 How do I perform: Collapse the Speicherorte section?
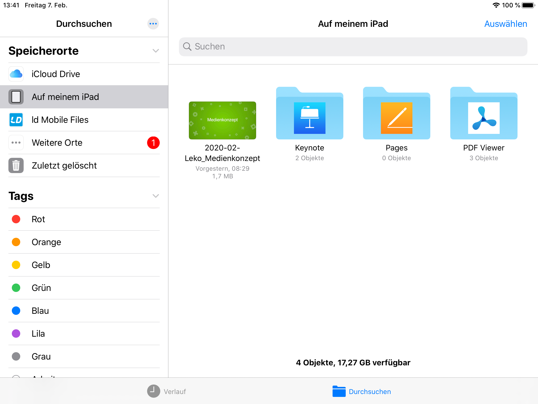point(156,51)
